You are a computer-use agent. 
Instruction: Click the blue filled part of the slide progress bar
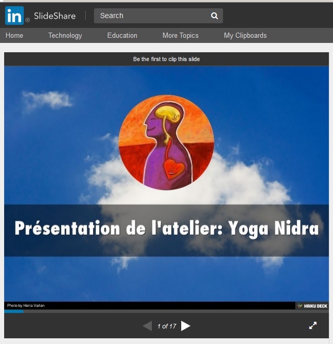13,311
